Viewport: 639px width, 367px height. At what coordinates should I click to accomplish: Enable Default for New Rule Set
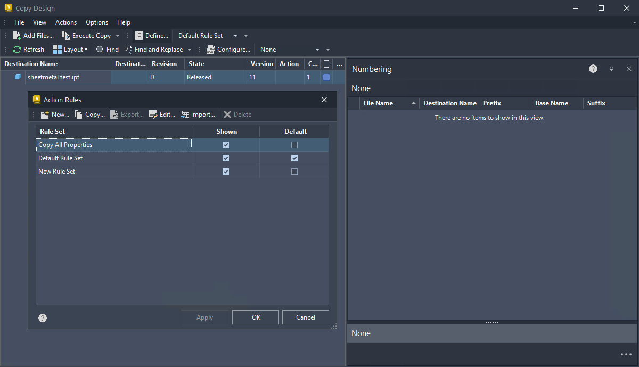pyautogui.click(x=294, y=171)
